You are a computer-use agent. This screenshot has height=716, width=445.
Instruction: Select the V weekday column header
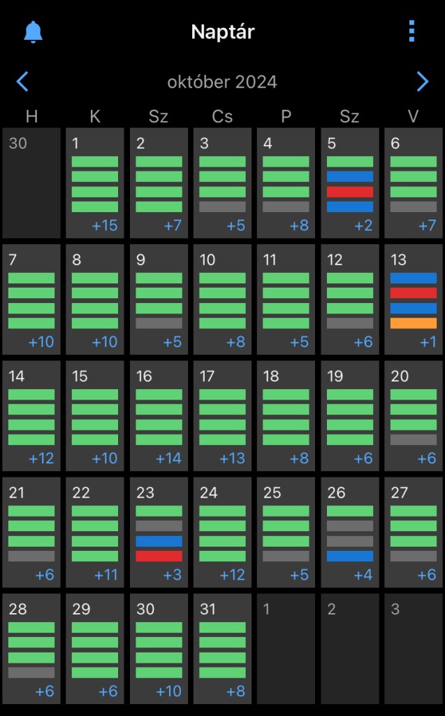click(414, 116)
